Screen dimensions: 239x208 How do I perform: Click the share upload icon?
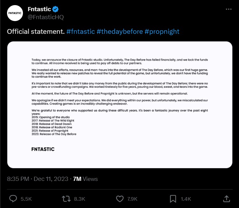pos(227,198)
